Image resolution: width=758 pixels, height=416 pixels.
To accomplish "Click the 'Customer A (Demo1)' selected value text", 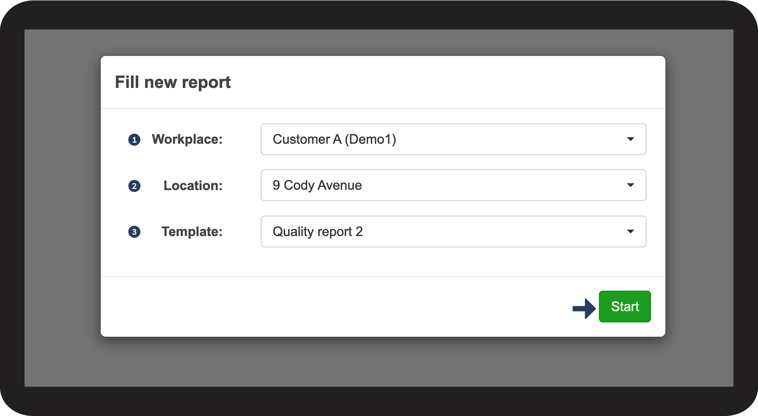I will click(334, 139).
